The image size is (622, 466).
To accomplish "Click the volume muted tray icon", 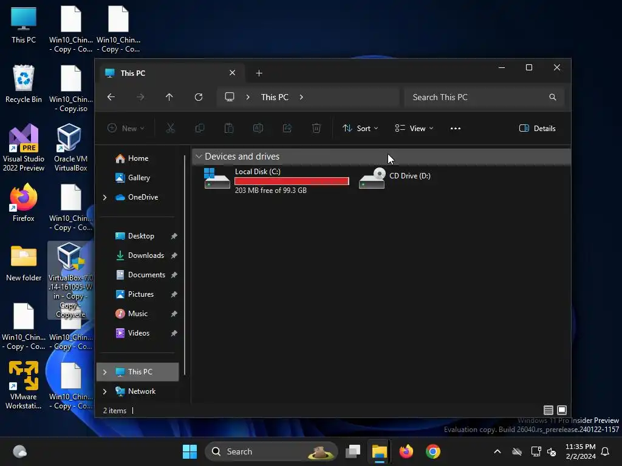I will click(552, 451).
